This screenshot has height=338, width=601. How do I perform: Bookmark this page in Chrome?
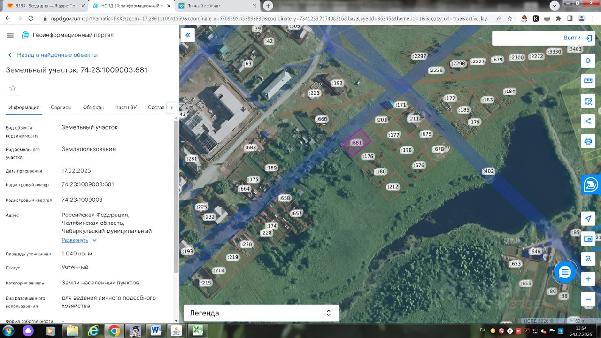tap(510, 19)
